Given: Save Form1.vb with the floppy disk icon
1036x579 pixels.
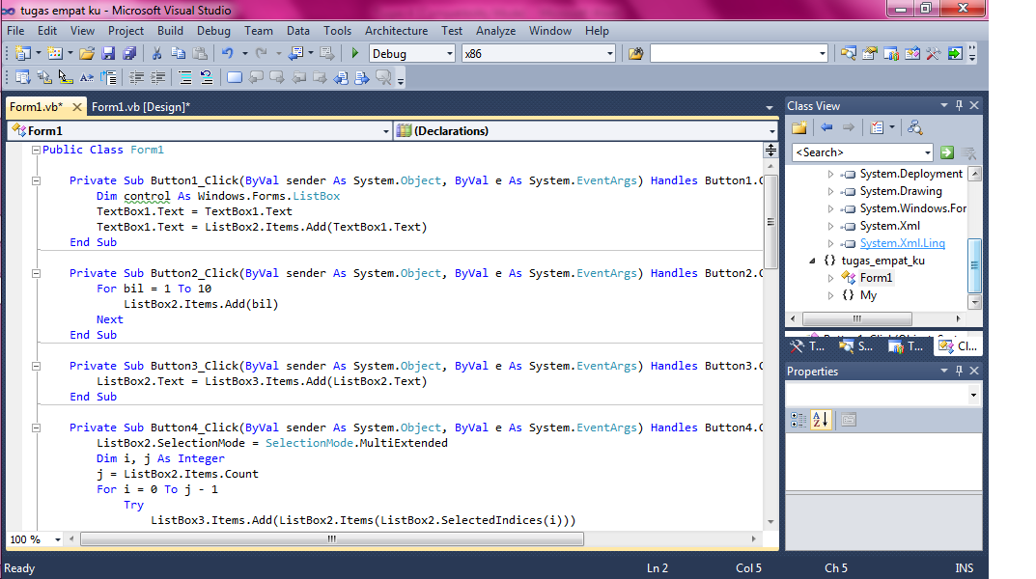Looking at the screenshot, I should (108, 53).
